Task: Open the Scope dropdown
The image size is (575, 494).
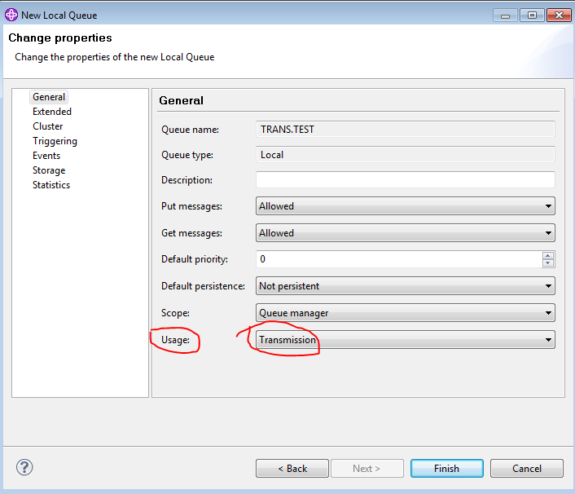Action: click(x=406, y=313)
